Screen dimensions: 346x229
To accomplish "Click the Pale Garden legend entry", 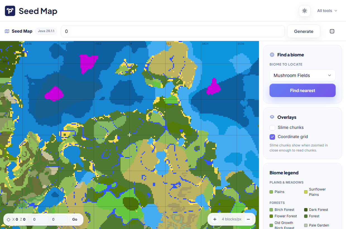I will [316, 225].
